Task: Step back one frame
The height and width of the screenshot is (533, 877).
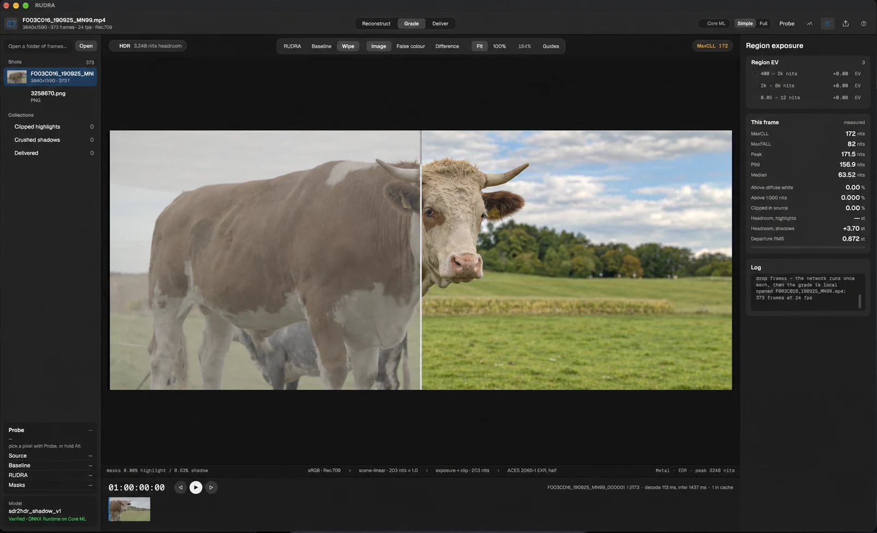Action: (x=180, y=488)
